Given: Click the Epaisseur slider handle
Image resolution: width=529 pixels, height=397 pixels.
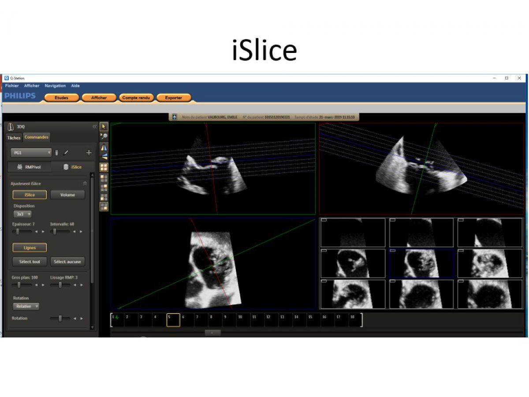Looking at the screenshot, I should 18,232.
